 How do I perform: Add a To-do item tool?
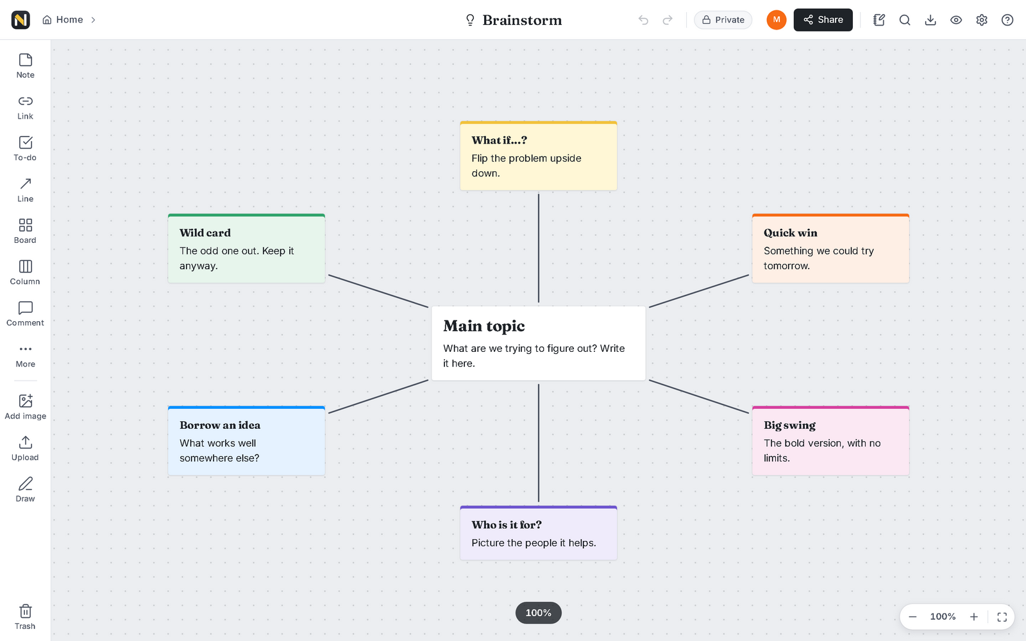[25, 149]
